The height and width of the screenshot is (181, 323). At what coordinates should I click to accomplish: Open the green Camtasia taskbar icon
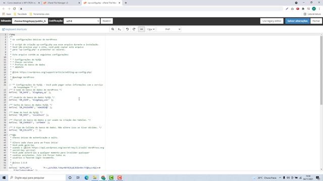click(x=111, y=177)
